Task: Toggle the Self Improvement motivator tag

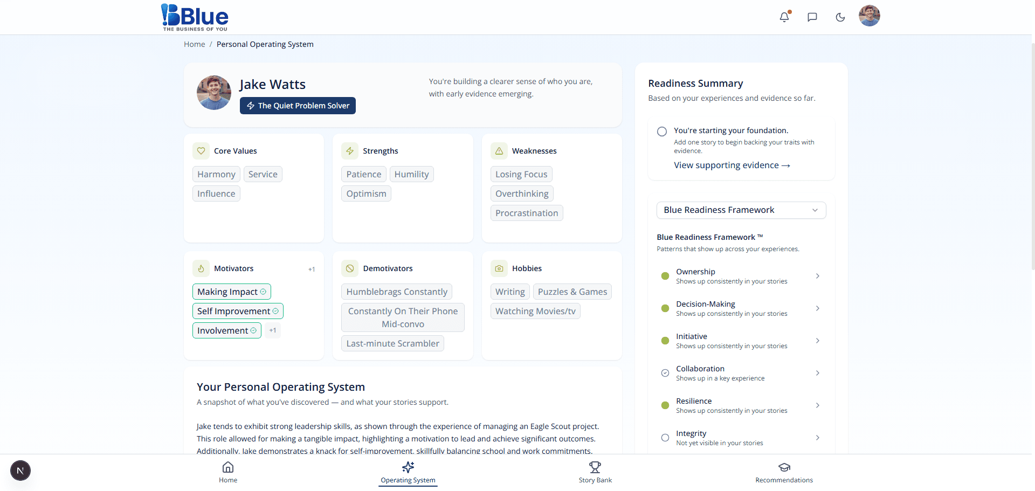Action: (x=237, y=311)
